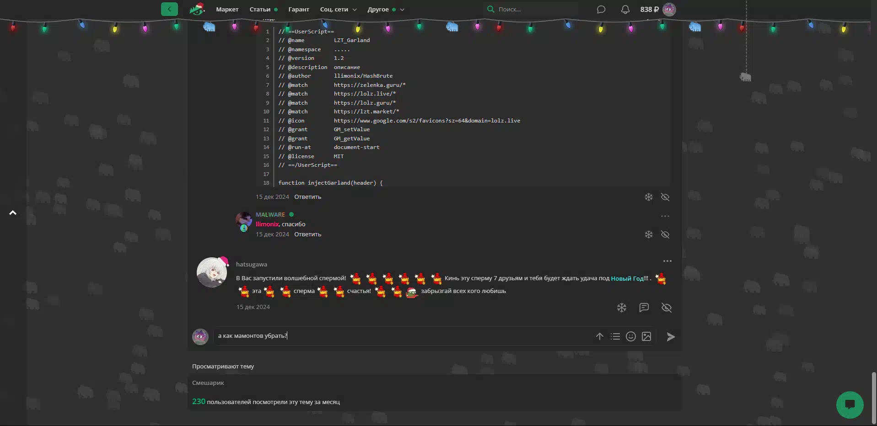Screen dimensions: 877x426
Task: Like hatsugawa's post with snowflake icon
Action: (621, 308)
